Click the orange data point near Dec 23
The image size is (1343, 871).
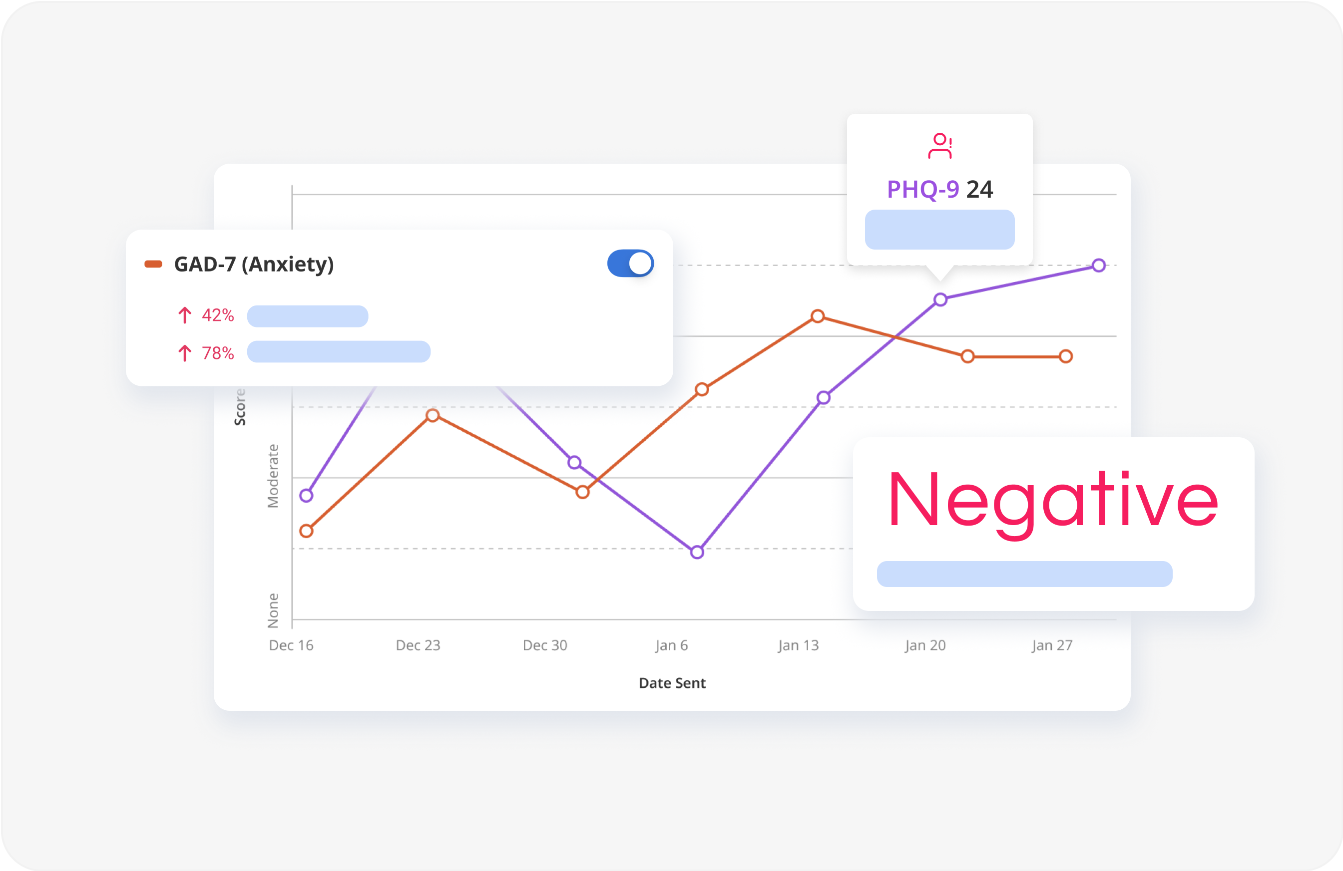pyautogui.click(x=432, y=416)
